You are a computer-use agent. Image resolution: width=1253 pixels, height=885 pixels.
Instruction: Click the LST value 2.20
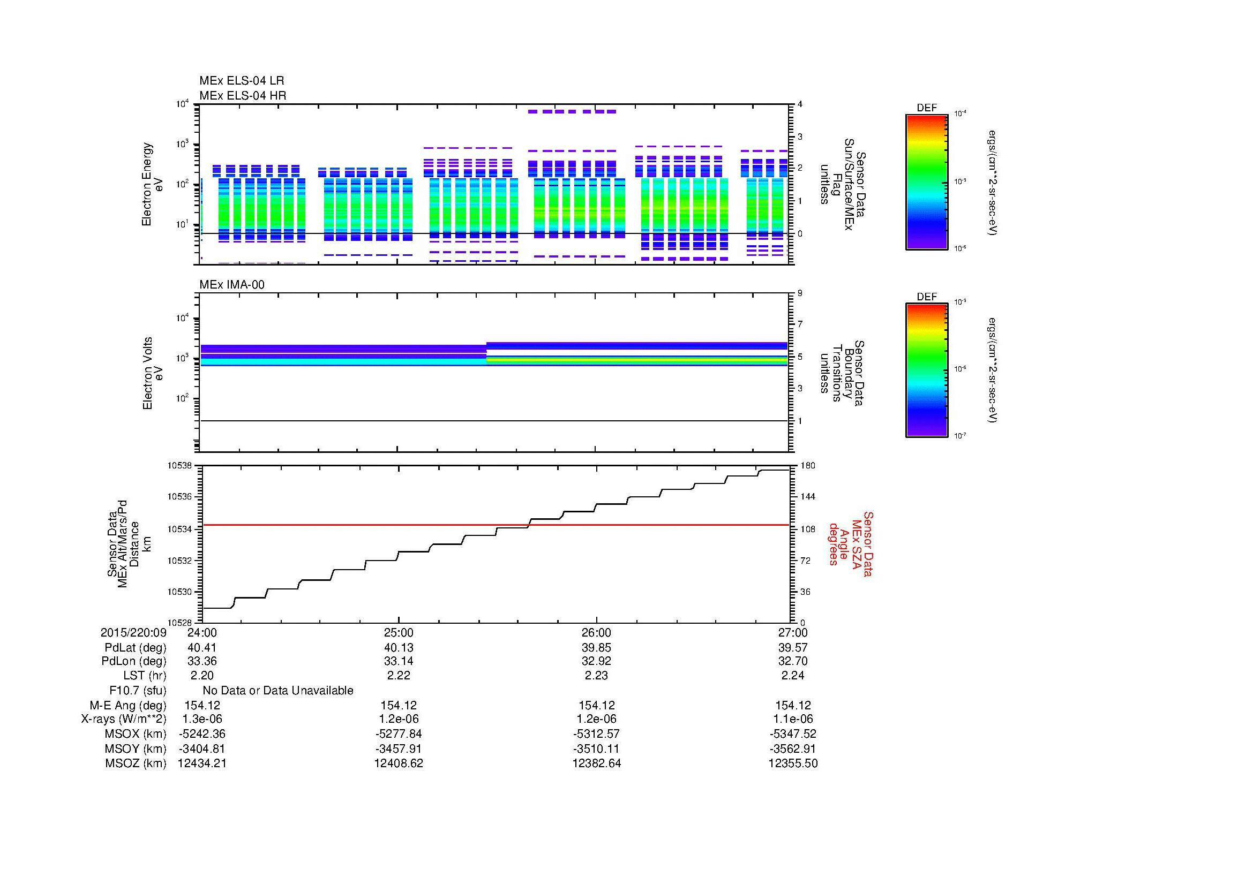[202, 676]
